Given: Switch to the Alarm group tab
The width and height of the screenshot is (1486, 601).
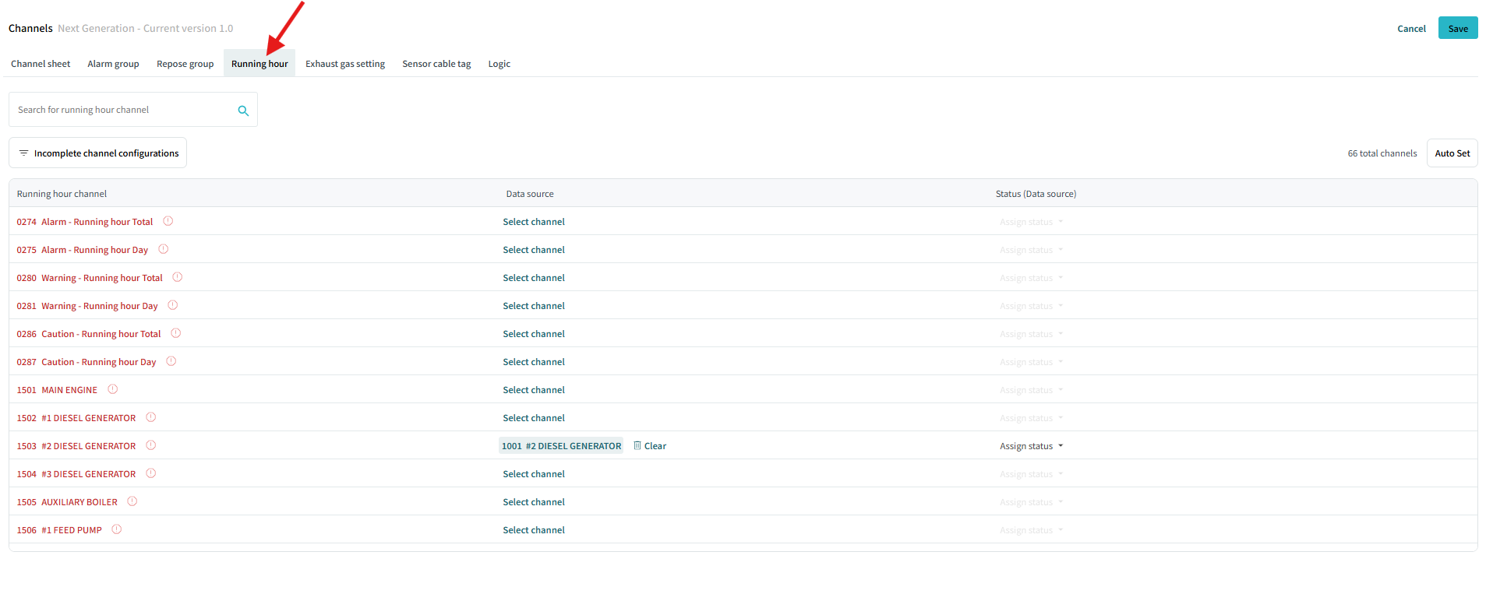Looking at the screenshot, I should [x=113, y=64].
